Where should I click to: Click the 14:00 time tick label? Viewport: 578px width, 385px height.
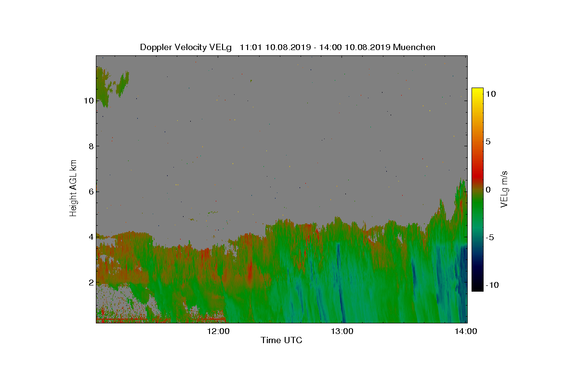[466, 331]
